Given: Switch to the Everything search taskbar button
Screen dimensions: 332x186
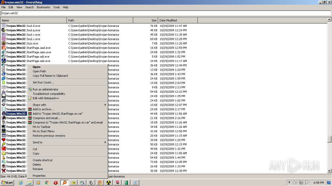Looking at the screenshot, I should point(65,183).
